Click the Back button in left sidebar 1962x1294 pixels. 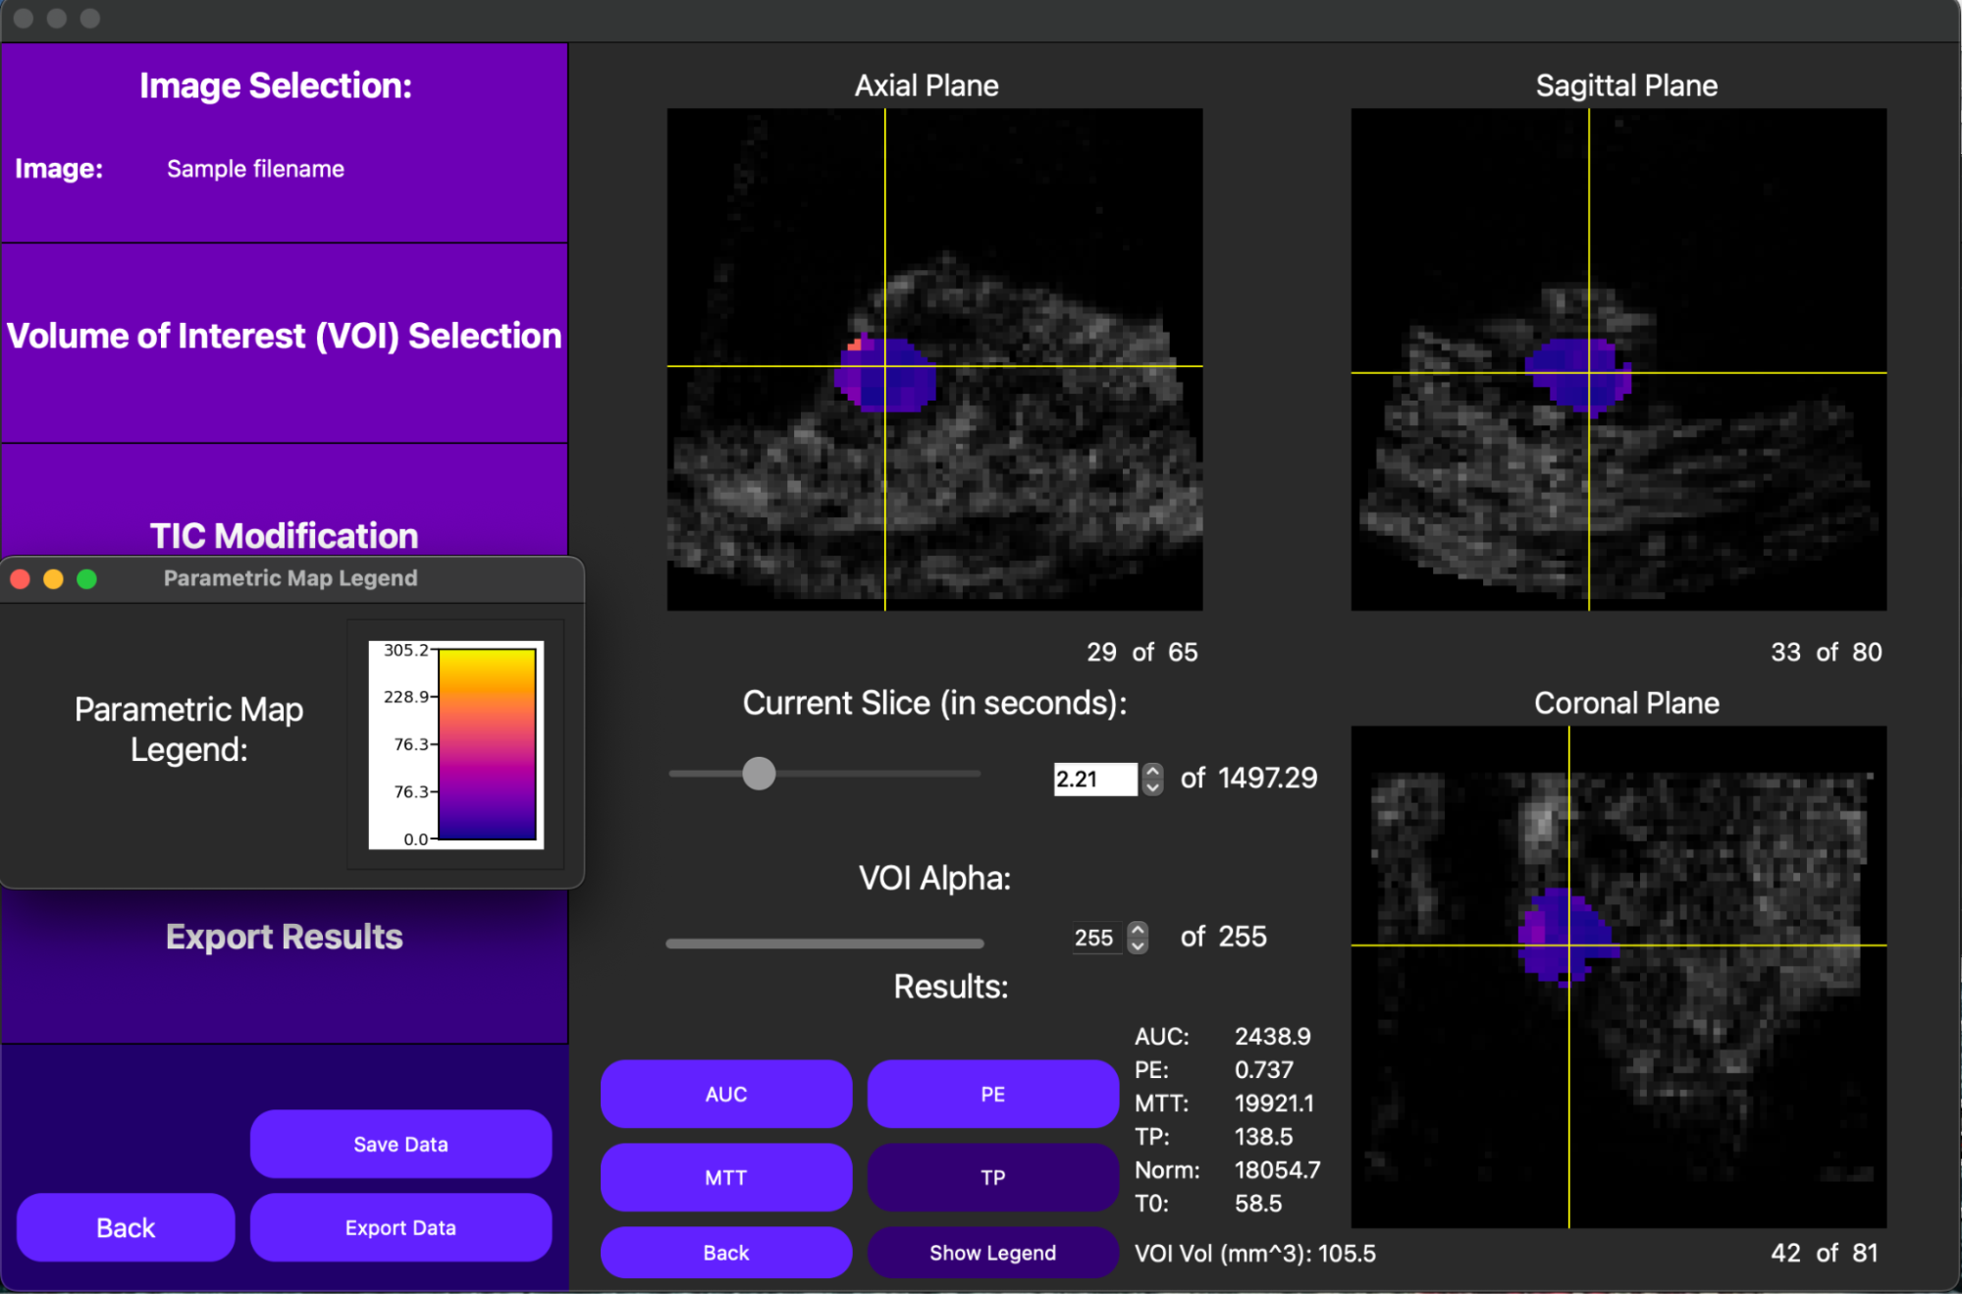[126, 1227]
